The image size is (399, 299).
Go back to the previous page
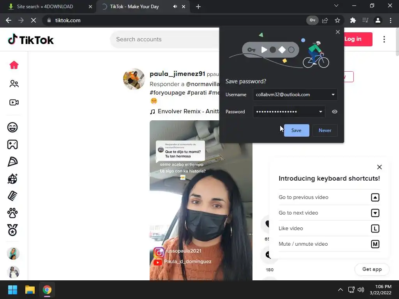[9, 20]
